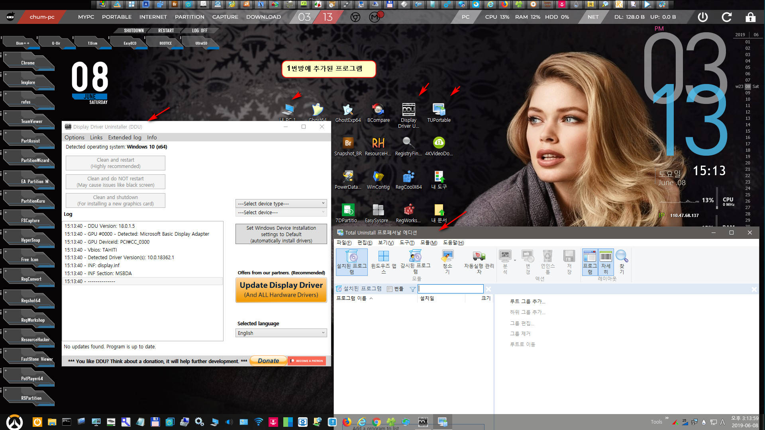765x430 pixels.
Task: Click SHUTDOWN button at top
Action: 133,31
